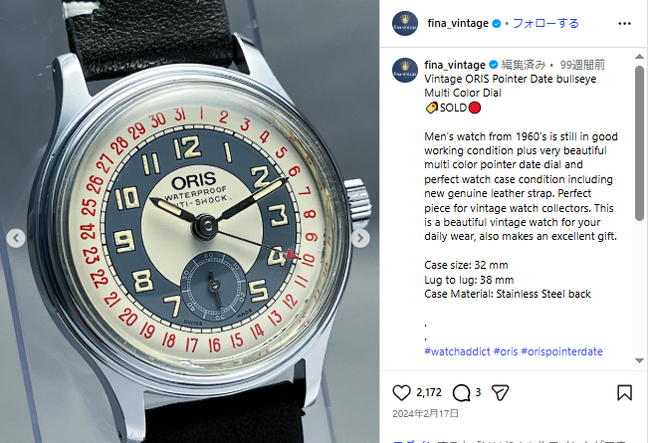Open comments via speech bubble icon

click(461, 392)
